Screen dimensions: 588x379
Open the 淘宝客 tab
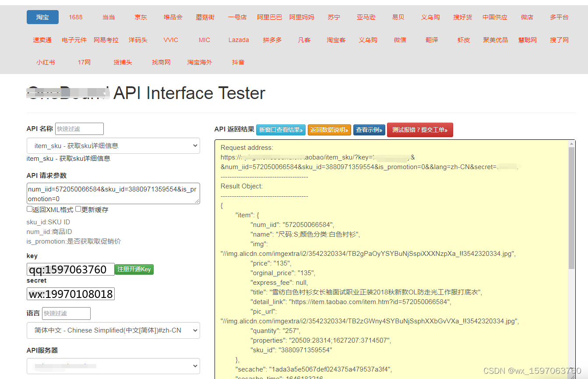336,40
